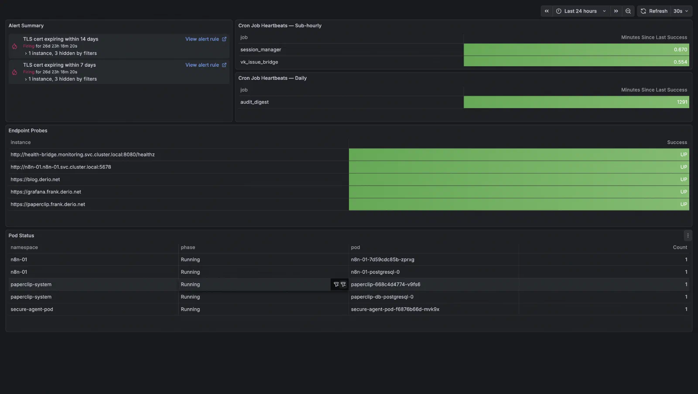Select the audit_digest job cell

click(351, 102)
